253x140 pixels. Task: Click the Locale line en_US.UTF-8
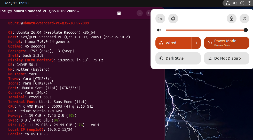(28, 134)
